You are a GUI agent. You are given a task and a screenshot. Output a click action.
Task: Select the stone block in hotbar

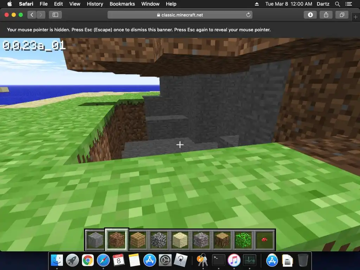click(96, 240)
